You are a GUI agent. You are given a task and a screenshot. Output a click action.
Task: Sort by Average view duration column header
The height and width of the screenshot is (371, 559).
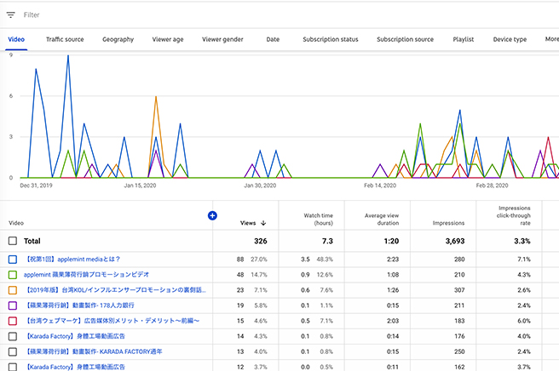point(382,220)
